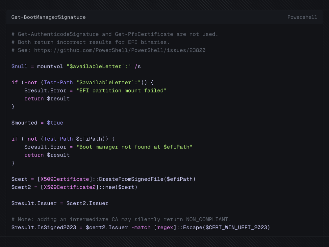Screen dimensions: 329x247
Task: Click the $mounted variable
Action: pyautogui.click(x=24, y=123)
